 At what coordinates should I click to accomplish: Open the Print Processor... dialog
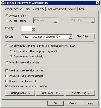[x=50, y=93]
